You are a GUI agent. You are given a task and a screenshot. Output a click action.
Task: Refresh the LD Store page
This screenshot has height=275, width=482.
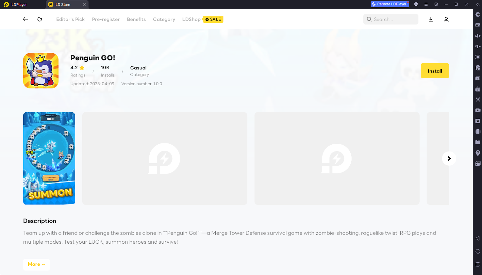pos(39,19)
